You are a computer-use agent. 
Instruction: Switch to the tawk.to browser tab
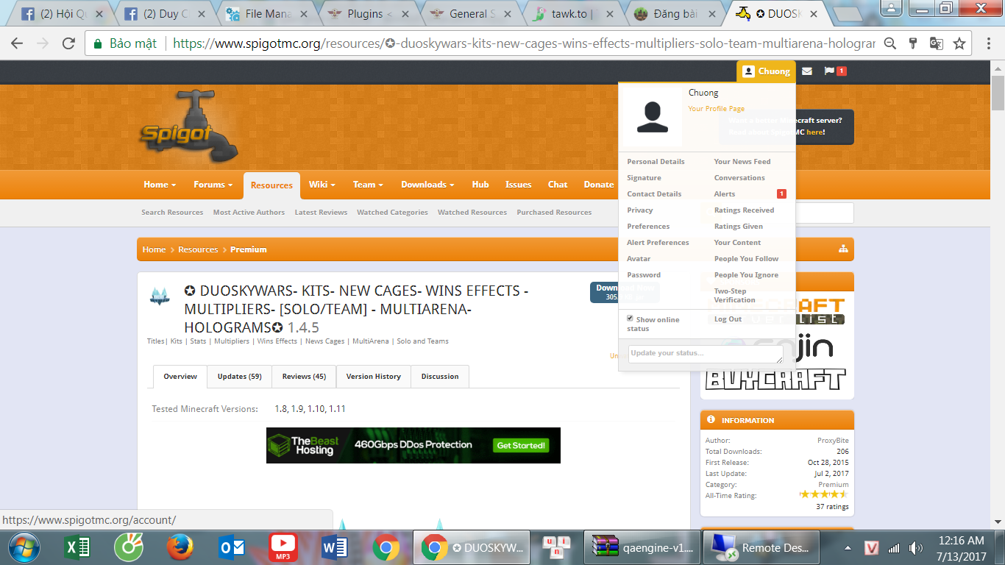click(572, 13)
